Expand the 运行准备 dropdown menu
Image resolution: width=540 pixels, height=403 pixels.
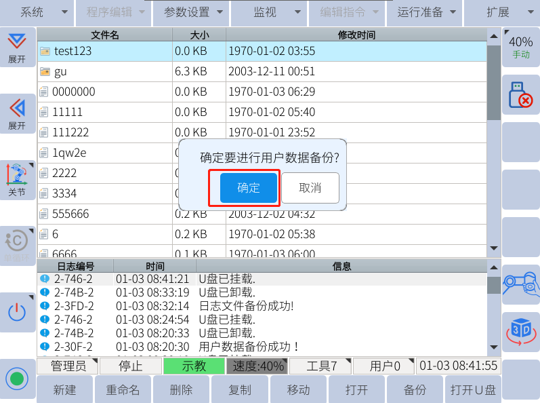[x=425, y=12]
